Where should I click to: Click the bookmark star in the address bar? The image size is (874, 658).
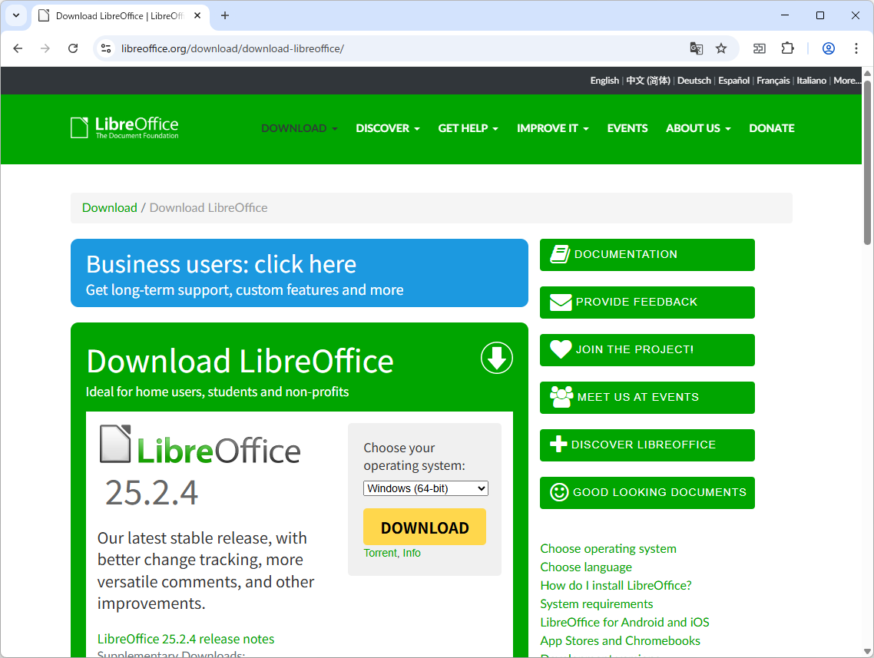coord(720,48)
